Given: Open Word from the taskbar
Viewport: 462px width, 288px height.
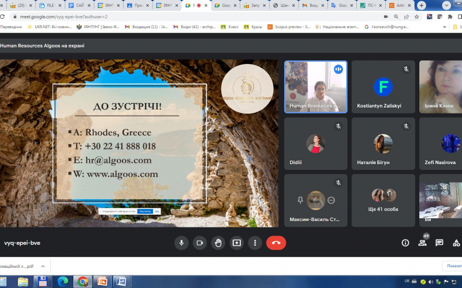Looking at the screenshot, I should click(x=121, y=282).
